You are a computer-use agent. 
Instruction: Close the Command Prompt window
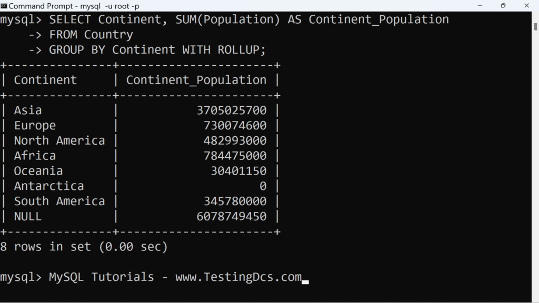[526, 5]
